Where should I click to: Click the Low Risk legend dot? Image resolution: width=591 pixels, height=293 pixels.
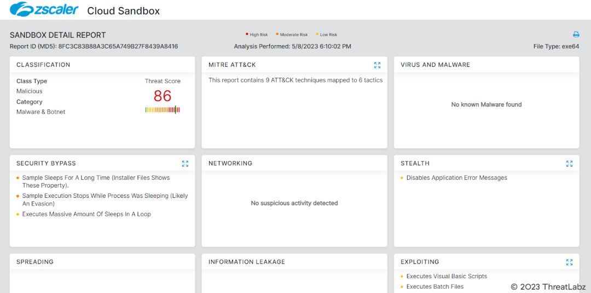(x=317, y=34)
